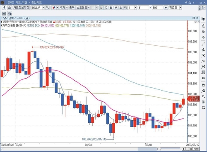
Task: Click the DOLLAR symbol input field
Action: tap(37, 8)
